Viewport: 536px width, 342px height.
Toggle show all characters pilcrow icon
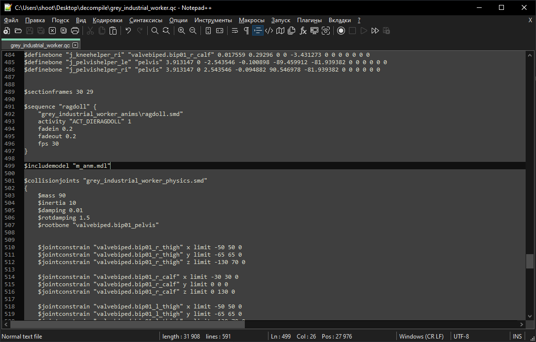click(x=246, y=31)
